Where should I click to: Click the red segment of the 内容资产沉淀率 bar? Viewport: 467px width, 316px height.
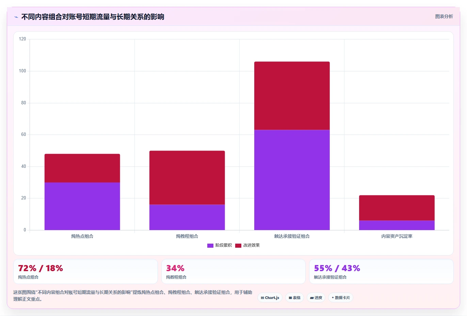[397, 208]
